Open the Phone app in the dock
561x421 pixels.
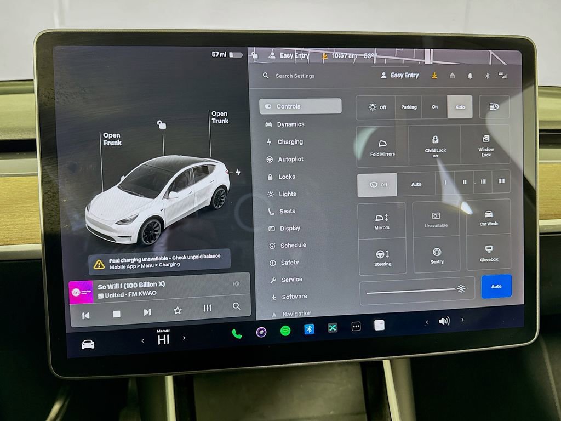click(236, 331)
